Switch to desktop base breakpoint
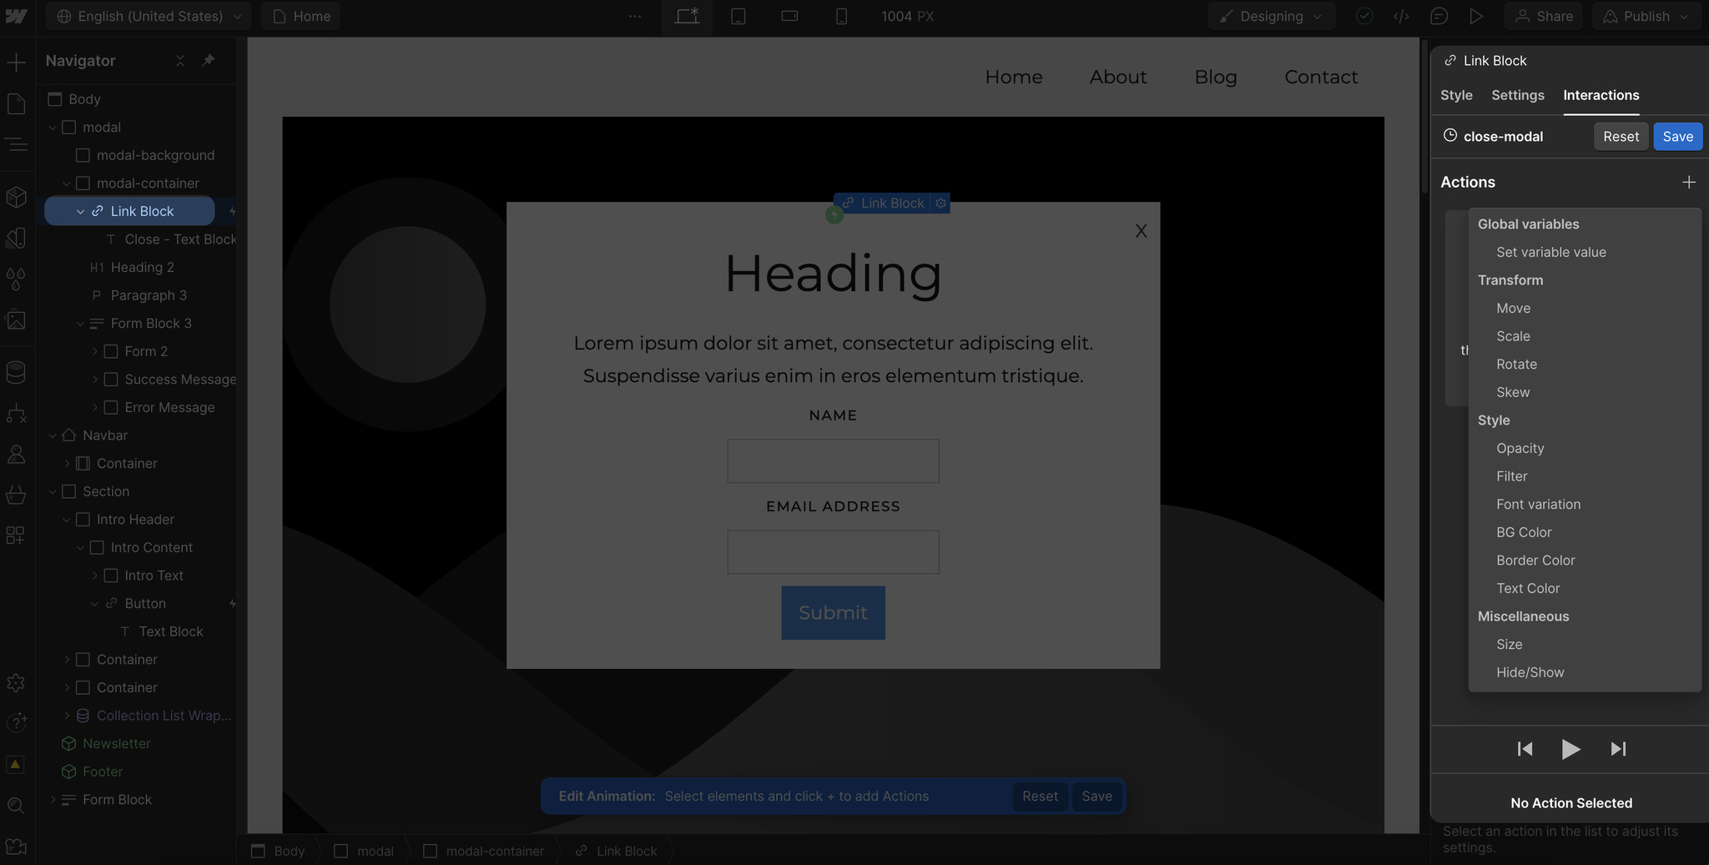 [687, 17]
